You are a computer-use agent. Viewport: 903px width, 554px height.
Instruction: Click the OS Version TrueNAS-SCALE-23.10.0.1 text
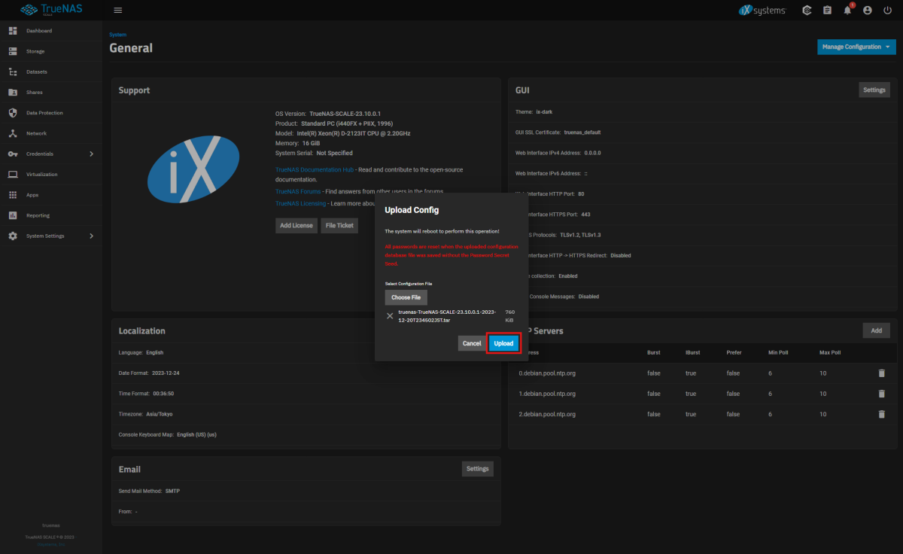coord(347,113)
